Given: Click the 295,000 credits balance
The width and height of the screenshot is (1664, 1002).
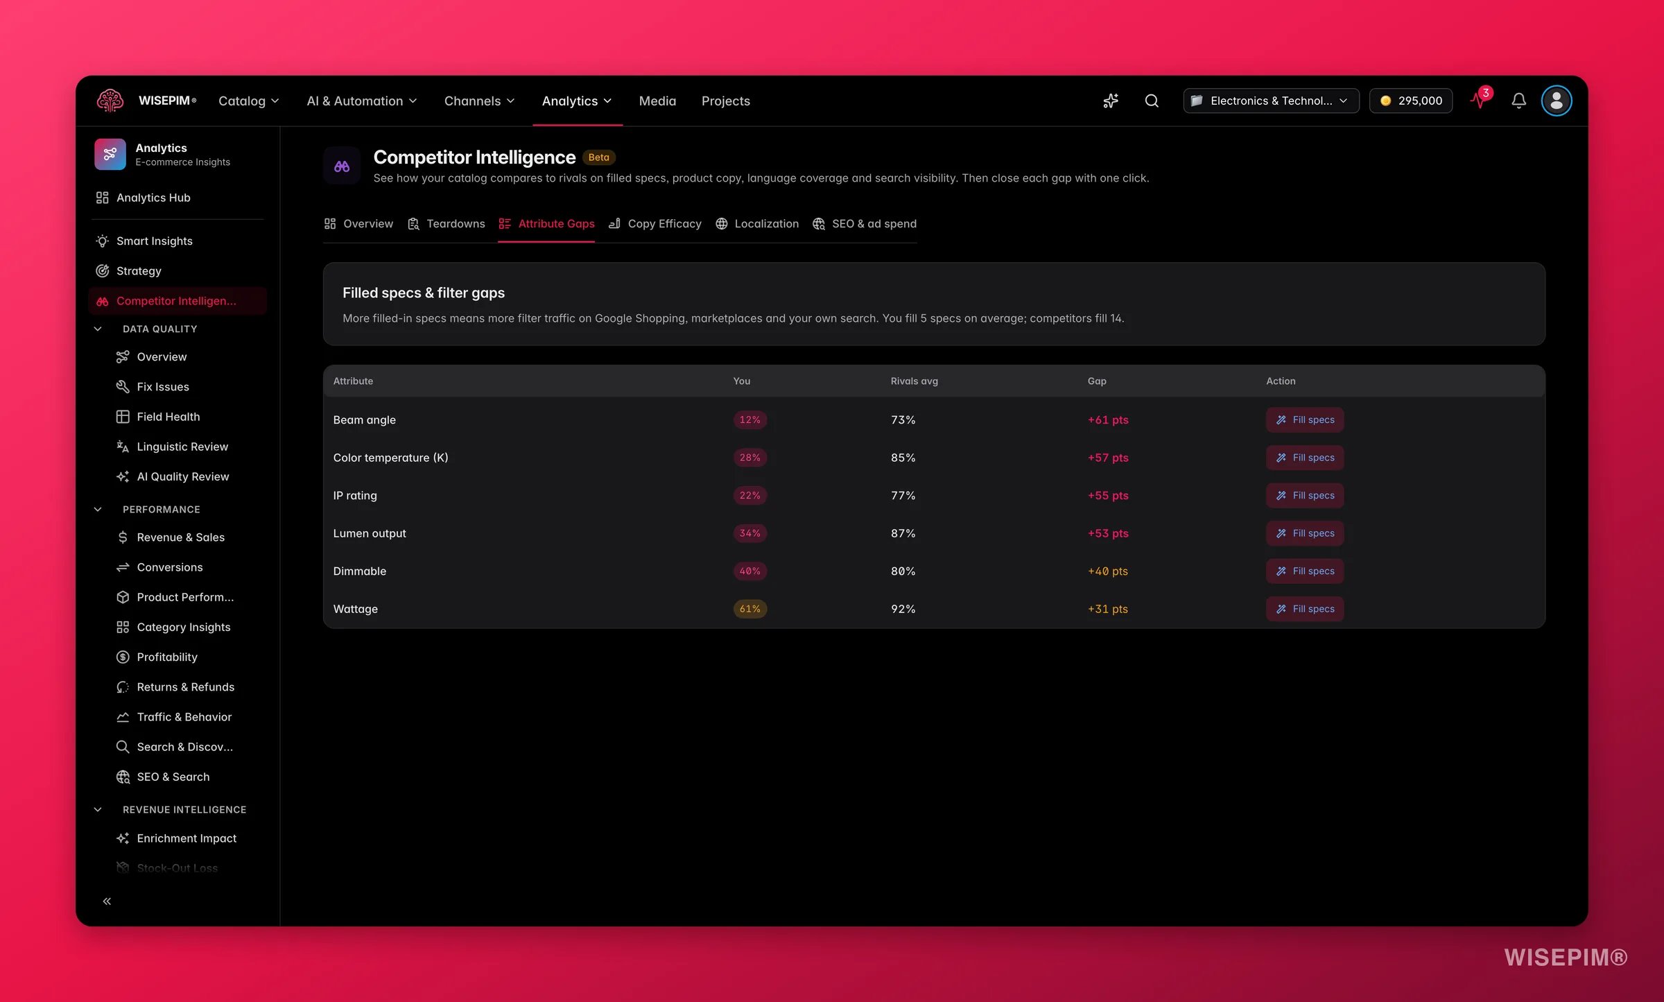Looking at the screenshot, I should point(1410,101).
